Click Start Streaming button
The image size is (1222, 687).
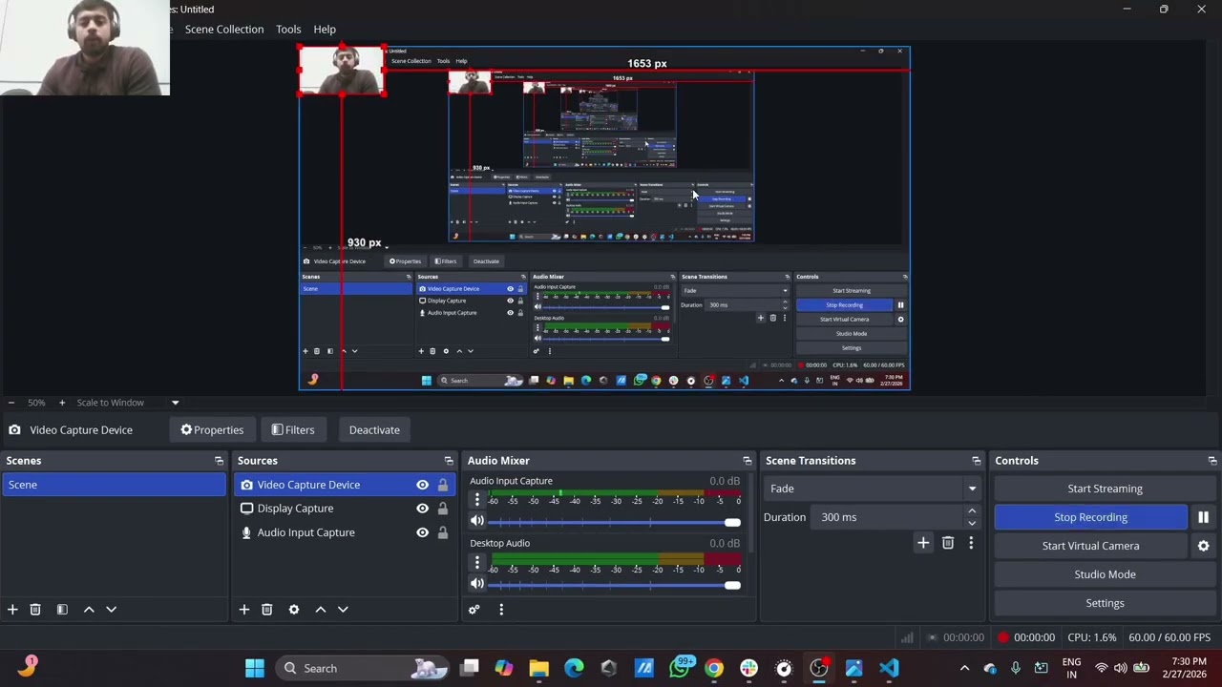point(1105,489)
